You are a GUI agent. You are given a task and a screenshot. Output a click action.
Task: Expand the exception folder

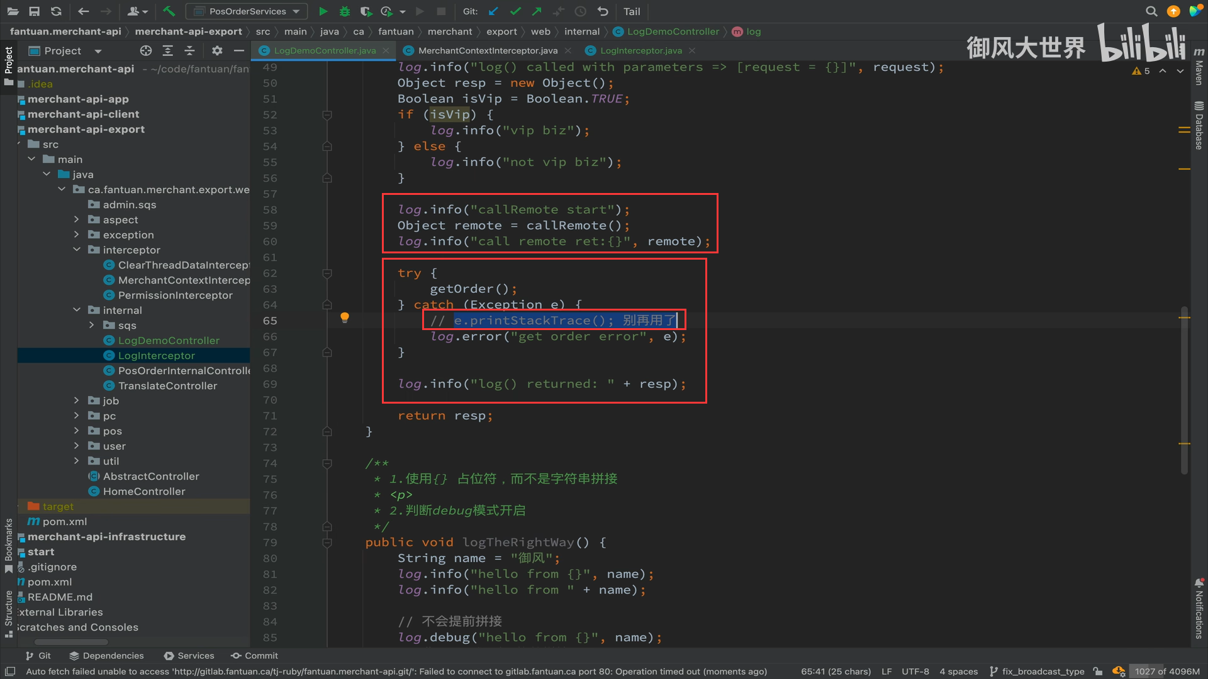coord(77,235)
